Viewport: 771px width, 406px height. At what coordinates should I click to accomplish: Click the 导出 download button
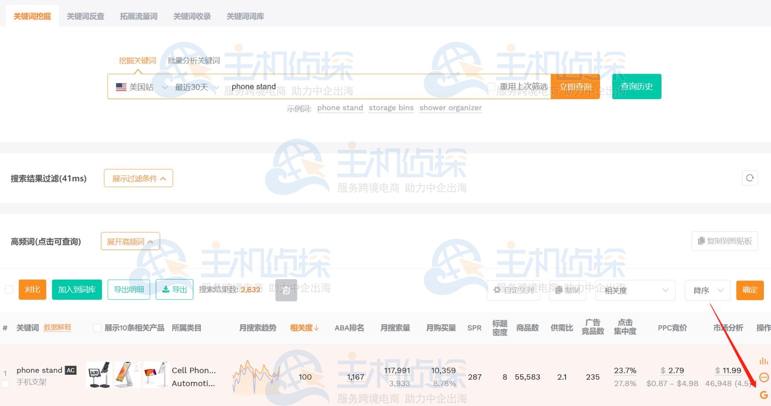(x=175, y=289)
